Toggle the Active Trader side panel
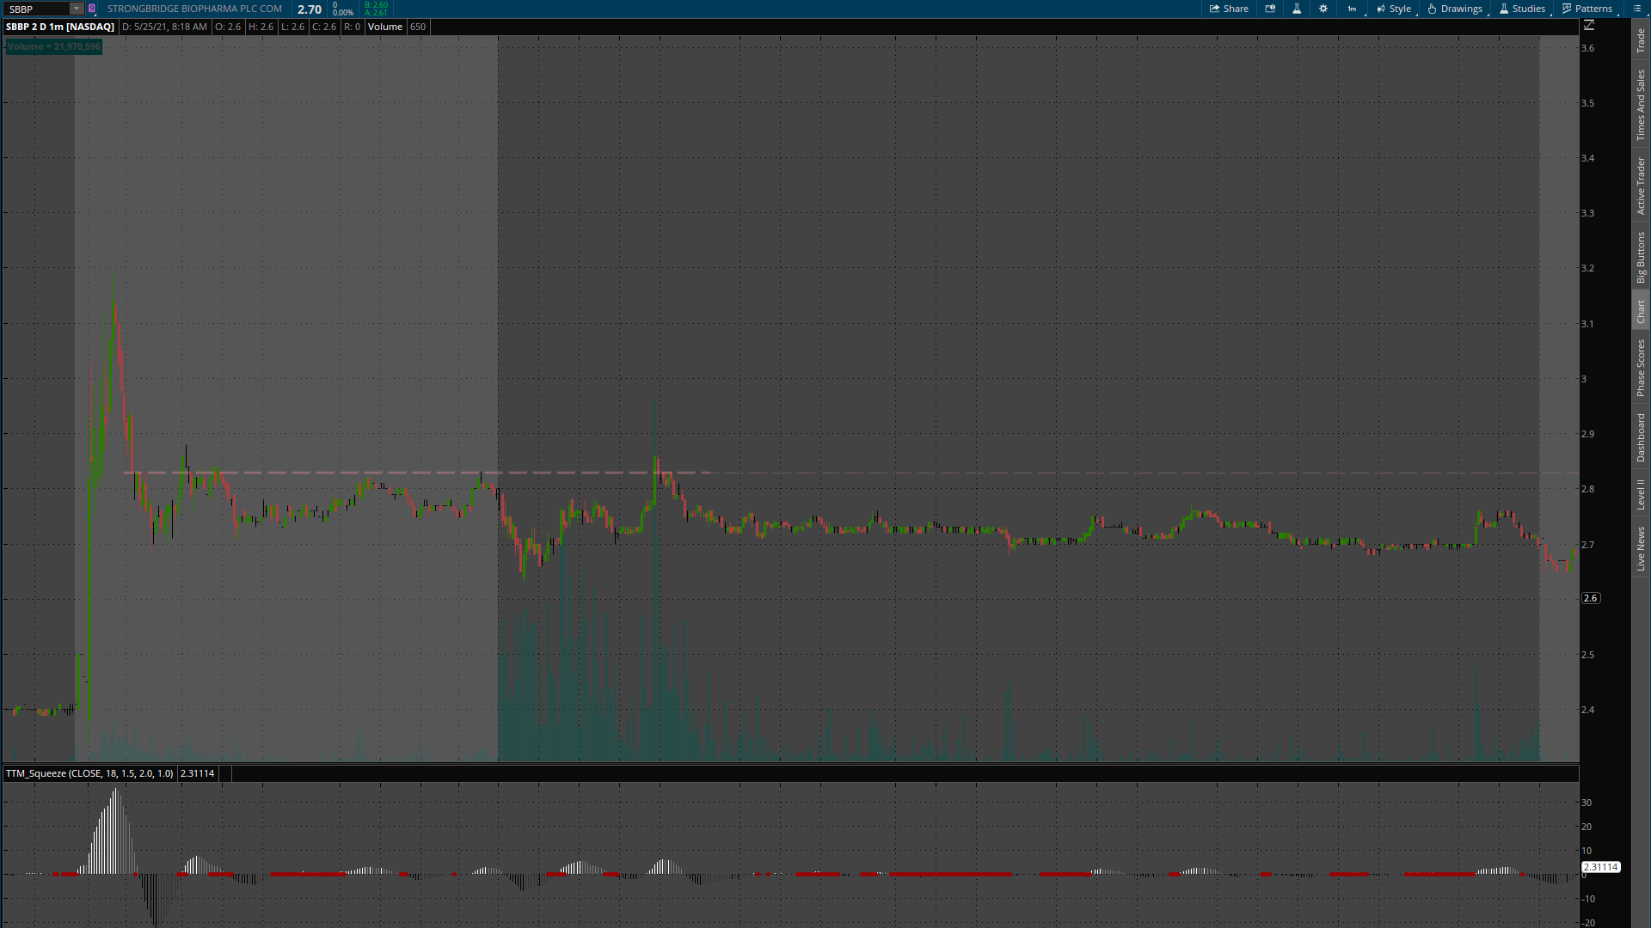This screenshot has height=928, width=1651. 1641,186
